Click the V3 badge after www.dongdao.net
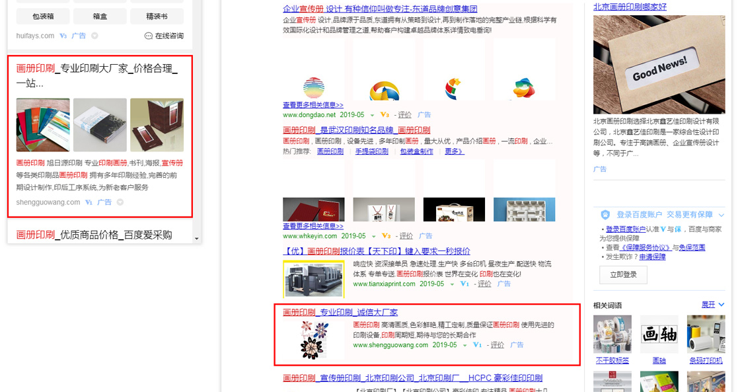 point(385,115)
